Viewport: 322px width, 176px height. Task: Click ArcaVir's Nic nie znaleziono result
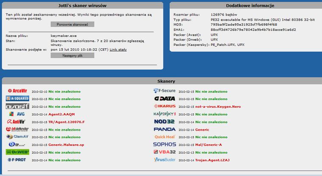[64, 92]
